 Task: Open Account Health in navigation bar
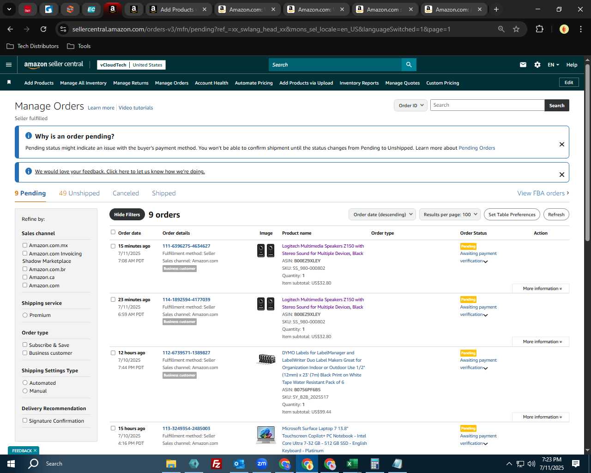click(x=211, y=83)
